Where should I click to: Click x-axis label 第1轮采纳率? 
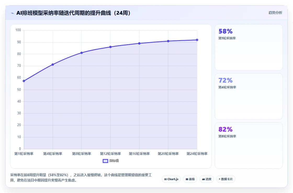24,154
